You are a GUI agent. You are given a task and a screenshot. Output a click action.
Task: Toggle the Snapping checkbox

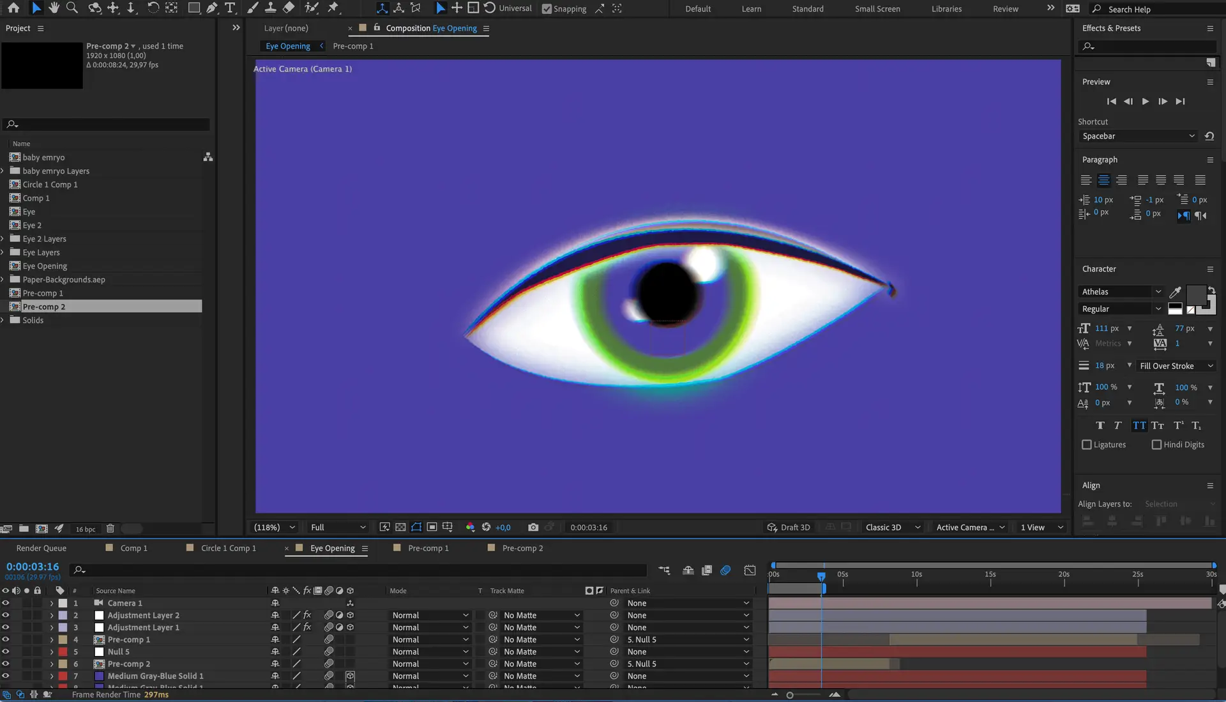pyautogui.click(x=547, y=9)
